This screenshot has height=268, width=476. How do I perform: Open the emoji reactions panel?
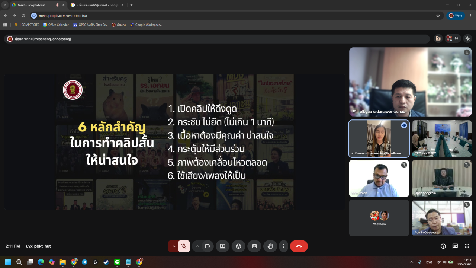pos(238,246)
